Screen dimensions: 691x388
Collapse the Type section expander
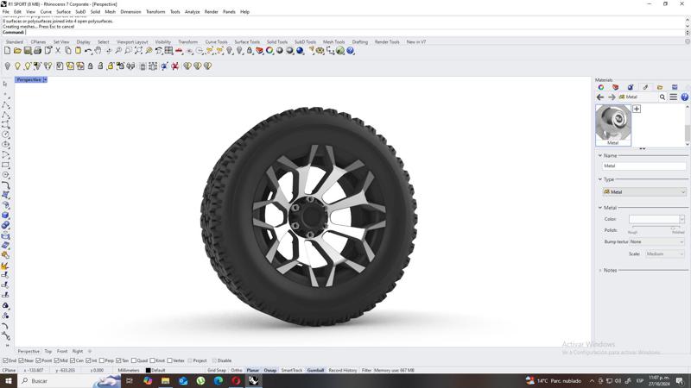[x=599, y=179]
